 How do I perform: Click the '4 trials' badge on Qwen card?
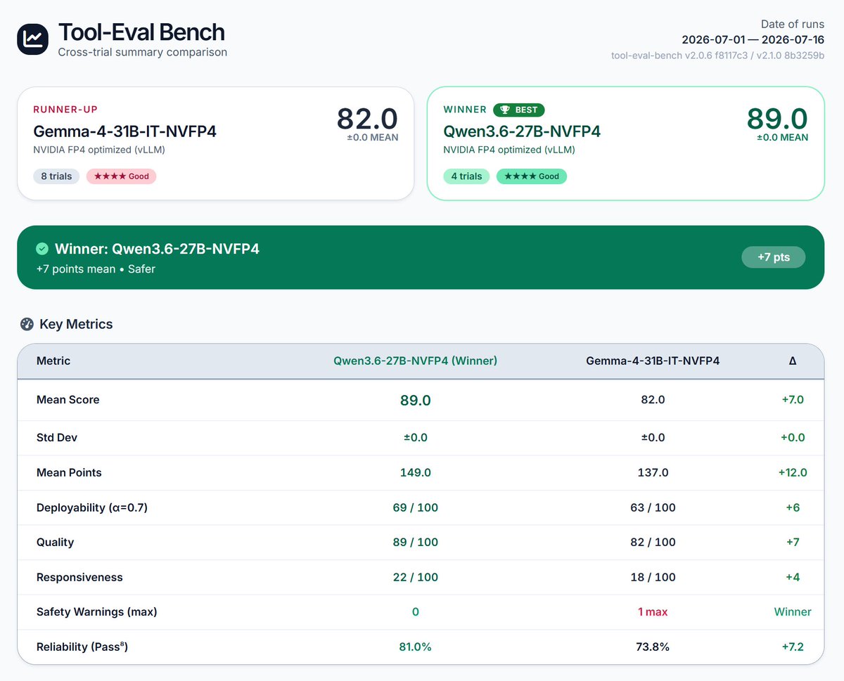pos(466,176)
